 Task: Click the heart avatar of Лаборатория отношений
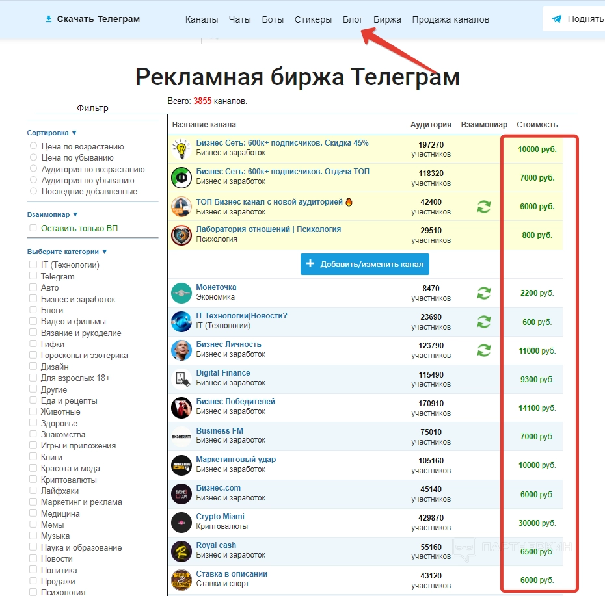(181, 235)
